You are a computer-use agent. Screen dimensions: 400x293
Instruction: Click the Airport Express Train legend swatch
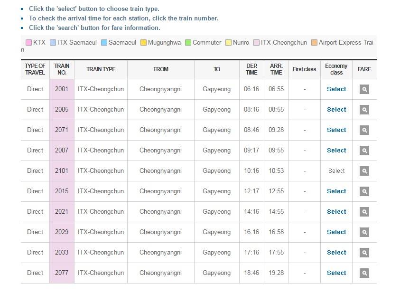click(x=314, y=42)
